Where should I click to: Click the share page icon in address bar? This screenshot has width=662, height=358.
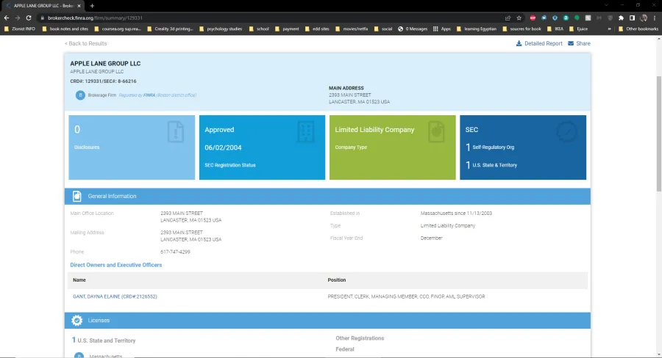(508, 18)
